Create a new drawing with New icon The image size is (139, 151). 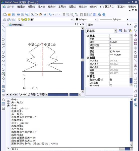(5, 15)
